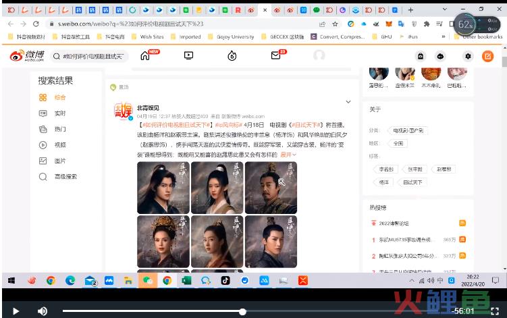Image resolution: width=507 pixels, height=318 pixels.
Task: Open the GHU bookmark folder
Action: tap(382, 36)
